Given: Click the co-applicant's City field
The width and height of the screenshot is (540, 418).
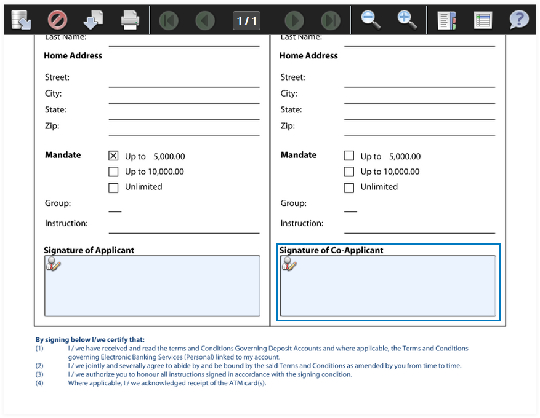Looking at the screenshot, I should pos(419,96).
